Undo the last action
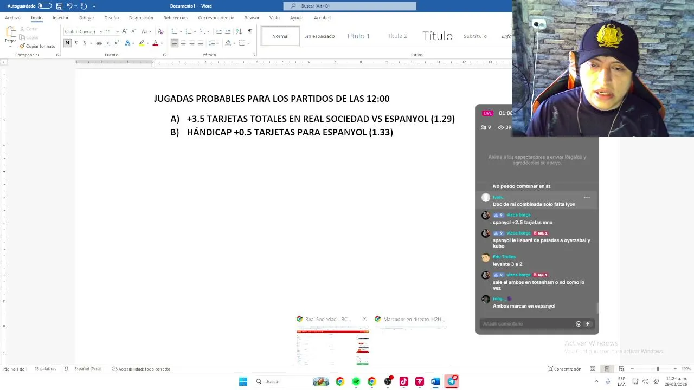Image resolution: width=694 pixels, height=390 pixels. tap(69, 6)
